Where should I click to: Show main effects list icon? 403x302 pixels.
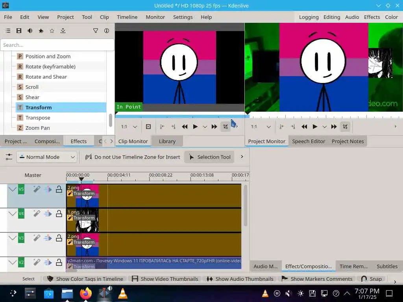pos(8,31)
